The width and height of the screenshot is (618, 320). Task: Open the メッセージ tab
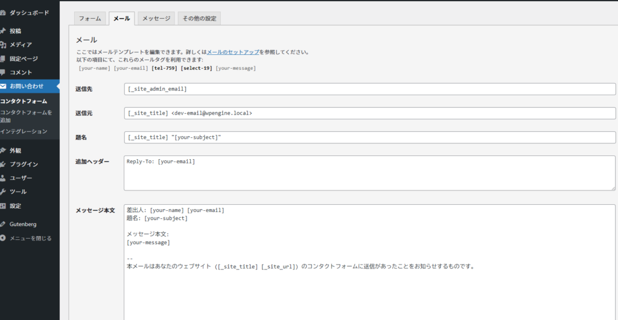point(156,19)
